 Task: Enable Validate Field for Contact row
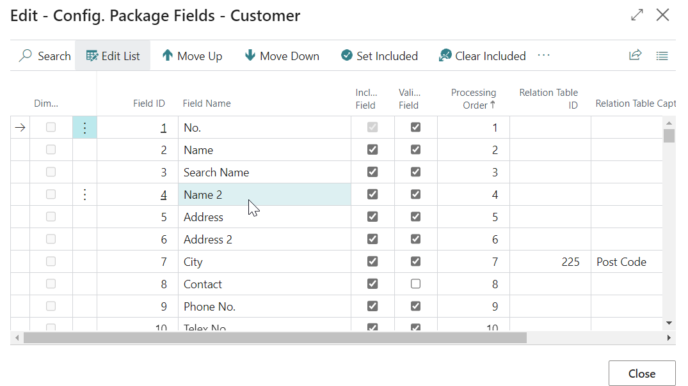click(415, 284)
